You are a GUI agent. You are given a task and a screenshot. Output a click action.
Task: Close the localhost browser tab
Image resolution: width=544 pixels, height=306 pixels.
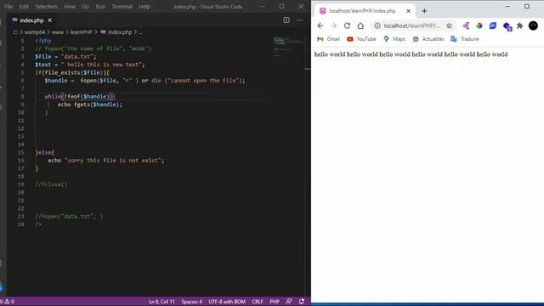click(408, 11)
